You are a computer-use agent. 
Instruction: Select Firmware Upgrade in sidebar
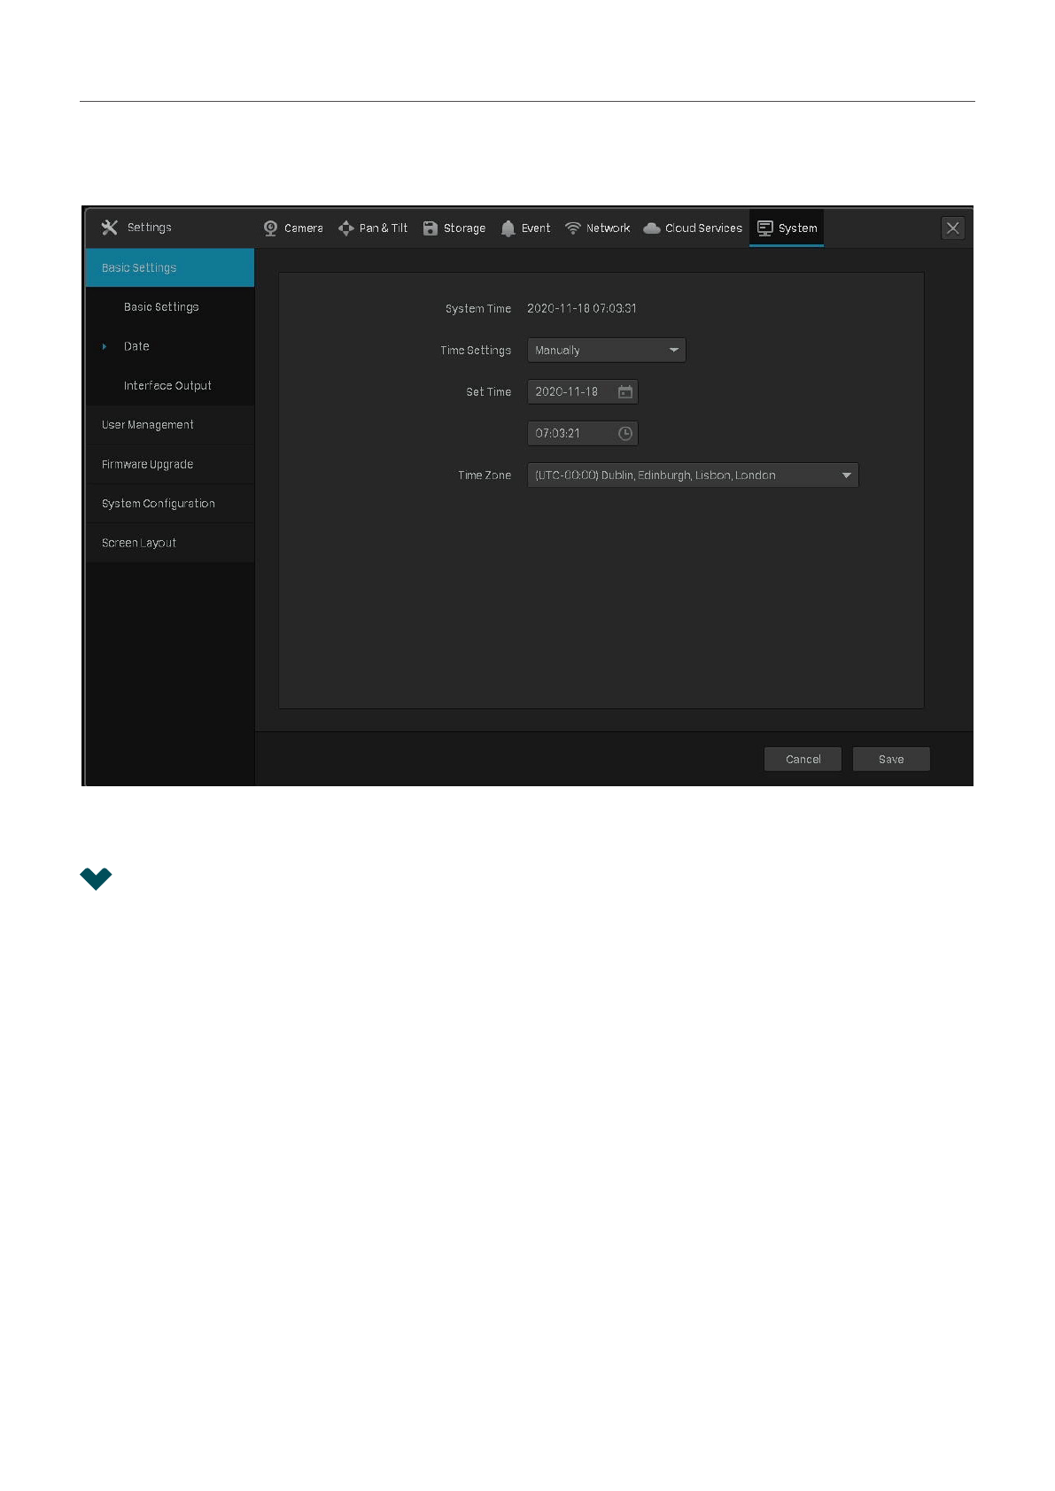[x=148, y=465]
